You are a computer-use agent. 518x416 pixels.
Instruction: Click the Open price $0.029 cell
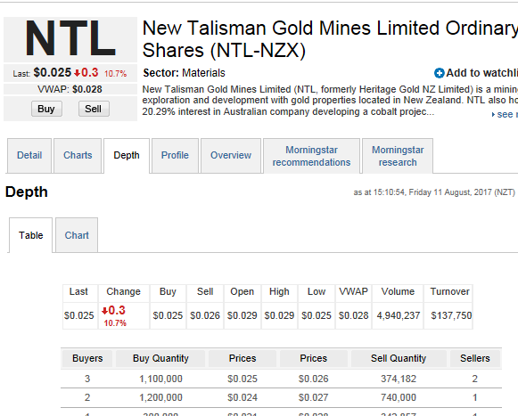point(243,316)
